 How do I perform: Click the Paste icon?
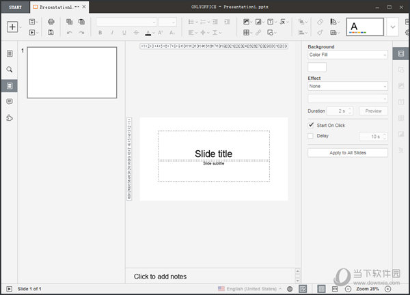81,22
